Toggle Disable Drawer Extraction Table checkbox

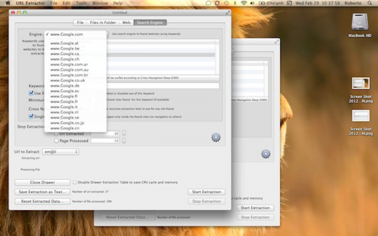[75, 182]
